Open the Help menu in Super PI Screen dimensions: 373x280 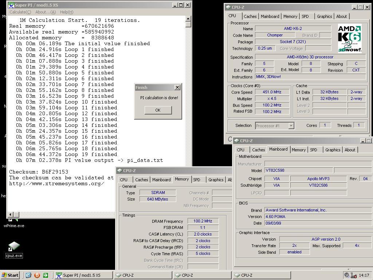(x=67, y=12)
